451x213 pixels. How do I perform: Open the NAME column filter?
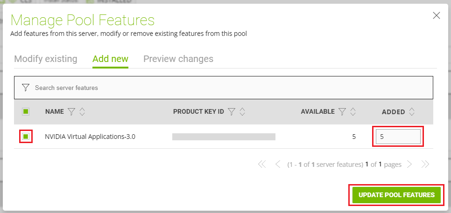point(71,112)
